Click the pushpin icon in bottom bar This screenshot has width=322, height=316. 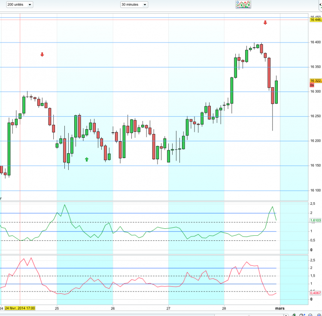tap(294, 315)
